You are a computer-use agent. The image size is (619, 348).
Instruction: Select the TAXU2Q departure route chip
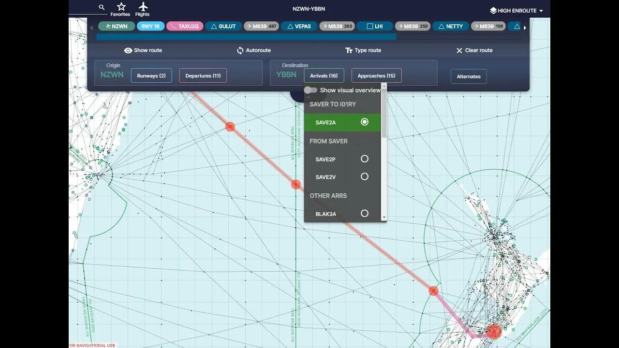(185, 26)
